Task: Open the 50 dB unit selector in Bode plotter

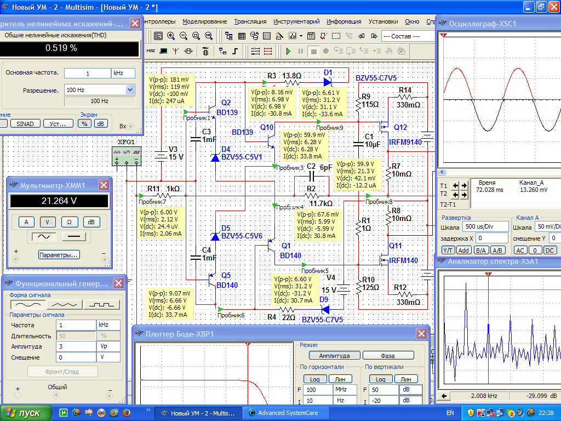Action: [x=411, y=390]
